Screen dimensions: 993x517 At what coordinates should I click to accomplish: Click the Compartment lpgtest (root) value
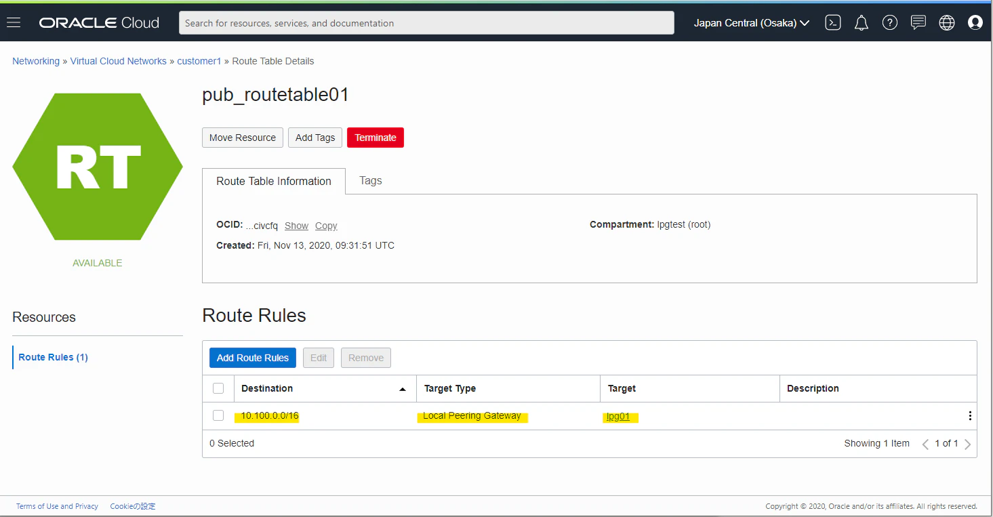pos(683,224)
